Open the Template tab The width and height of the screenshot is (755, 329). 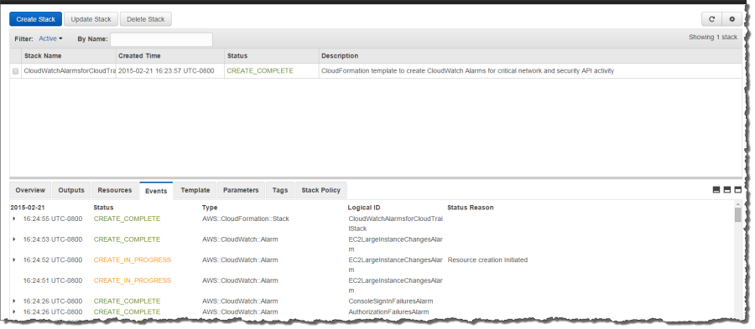[x=195, y=190]
